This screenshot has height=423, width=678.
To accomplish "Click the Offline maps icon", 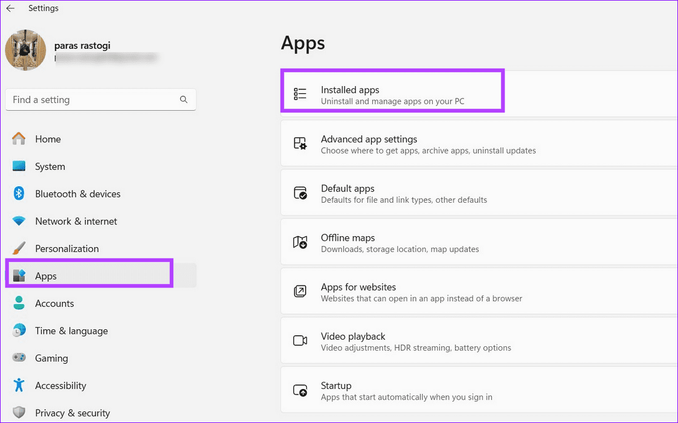I will [300, 241].
